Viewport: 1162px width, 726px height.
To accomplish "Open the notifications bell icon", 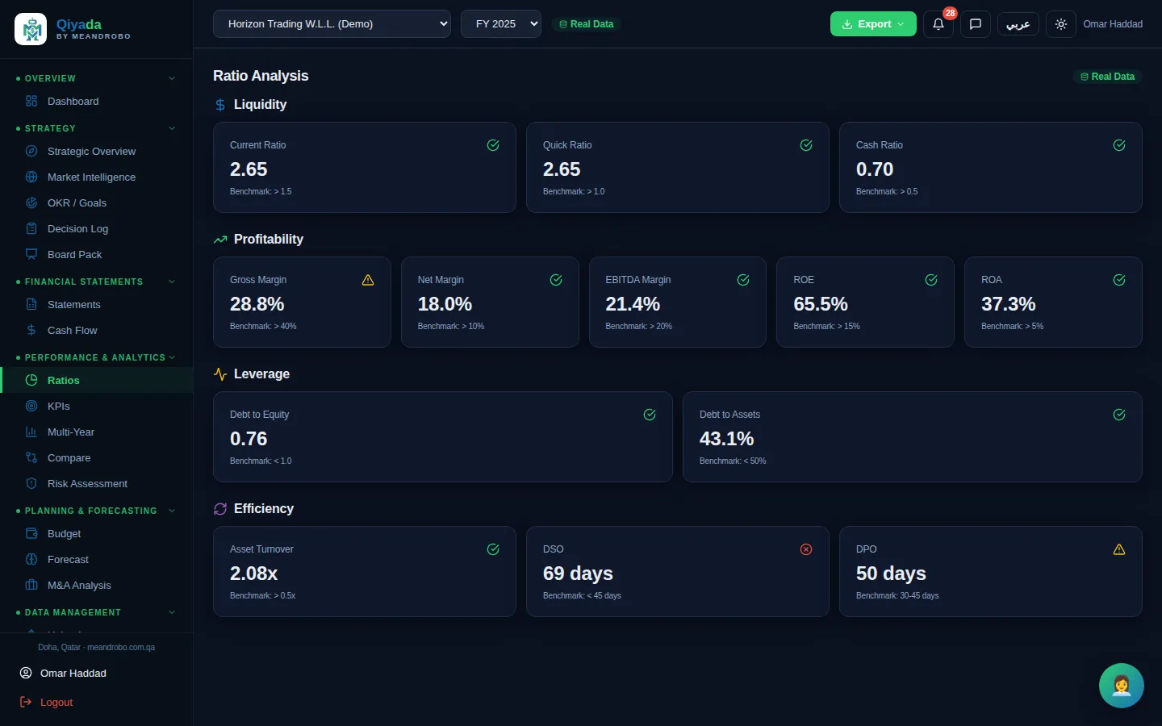I will coord(938,24).
